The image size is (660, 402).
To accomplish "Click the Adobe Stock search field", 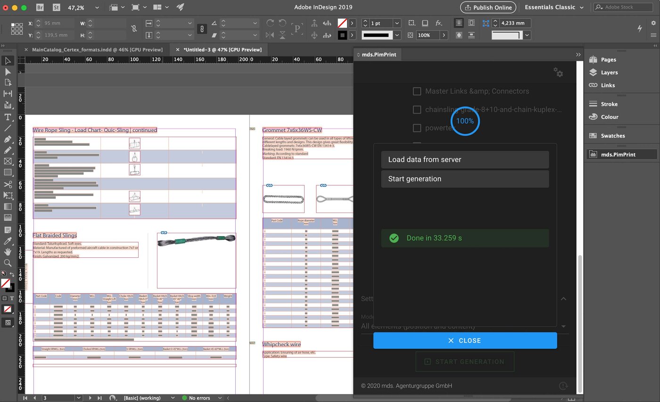I will pos(623,8).
